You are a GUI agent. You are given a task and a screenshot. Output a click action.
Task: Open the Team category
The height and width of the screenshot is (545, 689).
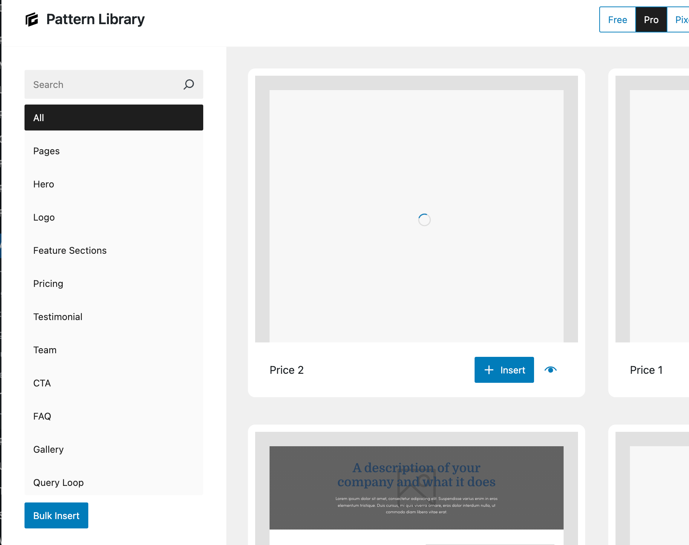(114, 350)
